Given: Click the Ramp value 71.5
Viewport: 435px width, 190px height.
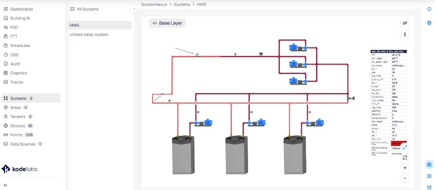Looking at the screenshot, I should point(399,125).
